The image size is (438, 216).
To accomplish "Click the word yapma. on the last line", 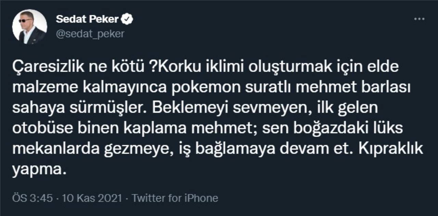I will (x=38, y=170).
